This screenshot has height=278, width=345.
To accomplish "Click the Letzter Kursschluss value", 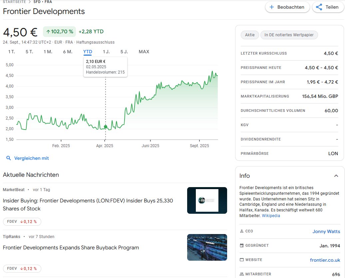I will click(331, 54).
